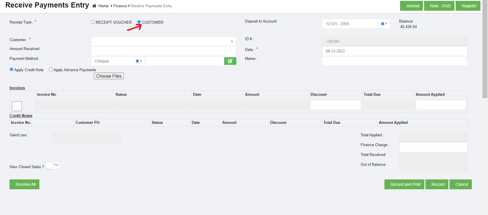Expand the Payment Method dropdown
This screenshot has height=215, width=488.
(141, 61)
